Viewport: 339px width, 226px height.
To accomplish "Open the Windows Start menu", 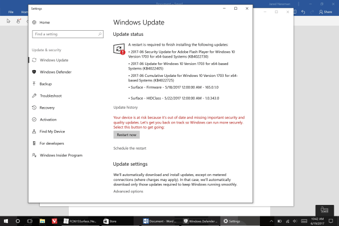I will [x=6, y=221].
